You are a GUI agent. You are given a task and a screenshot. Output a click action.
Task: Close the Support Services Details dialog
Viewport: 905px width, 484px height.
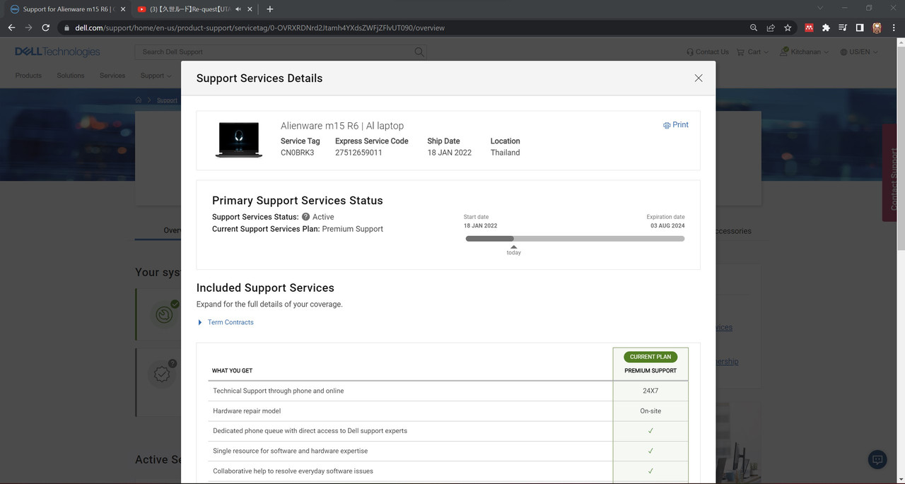click(699, 78)
